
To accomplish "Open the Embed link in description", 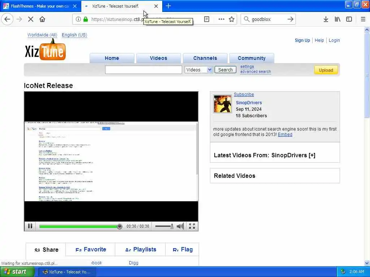I will pos(285,135).
